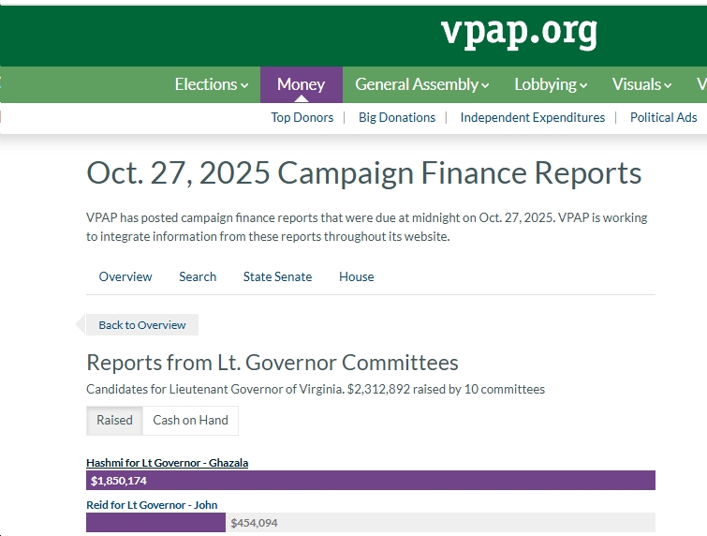Viewport: 707px width, 536px height.
Task: Switch view to Cash on Hand
Action: (190, 420)
